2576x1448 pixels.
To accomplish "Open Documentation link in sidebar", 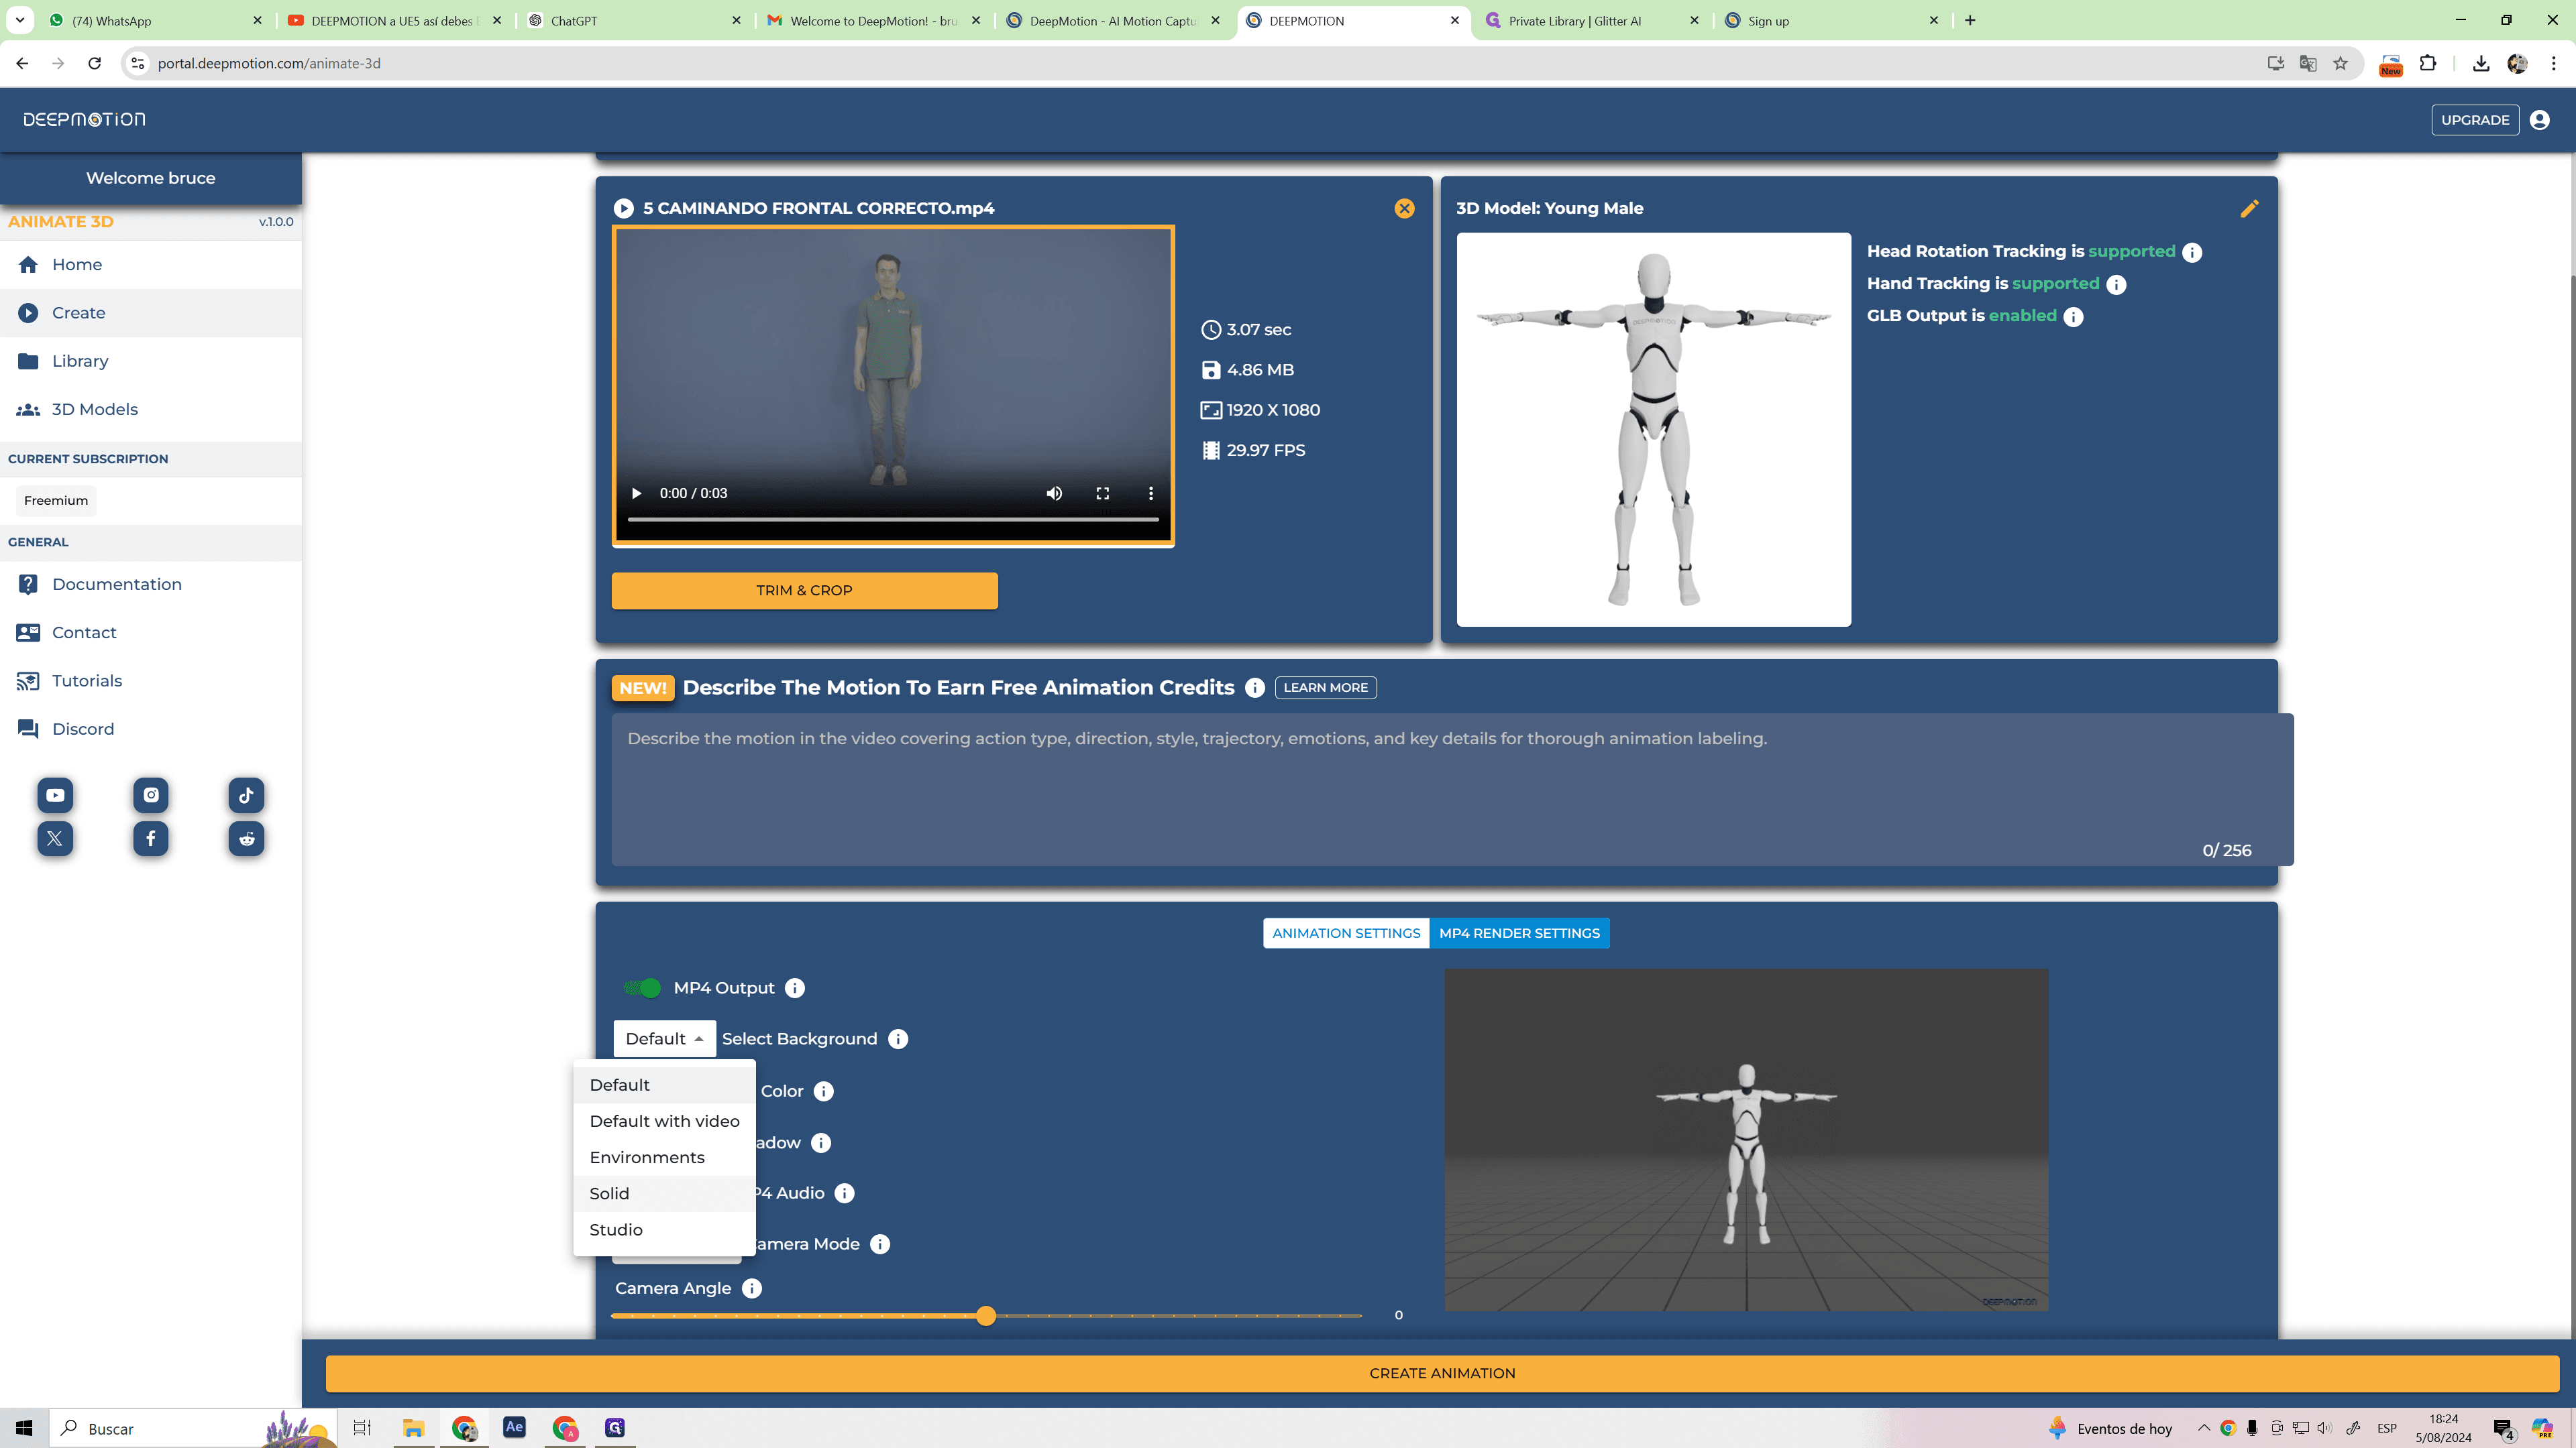I will pos(151,585).
